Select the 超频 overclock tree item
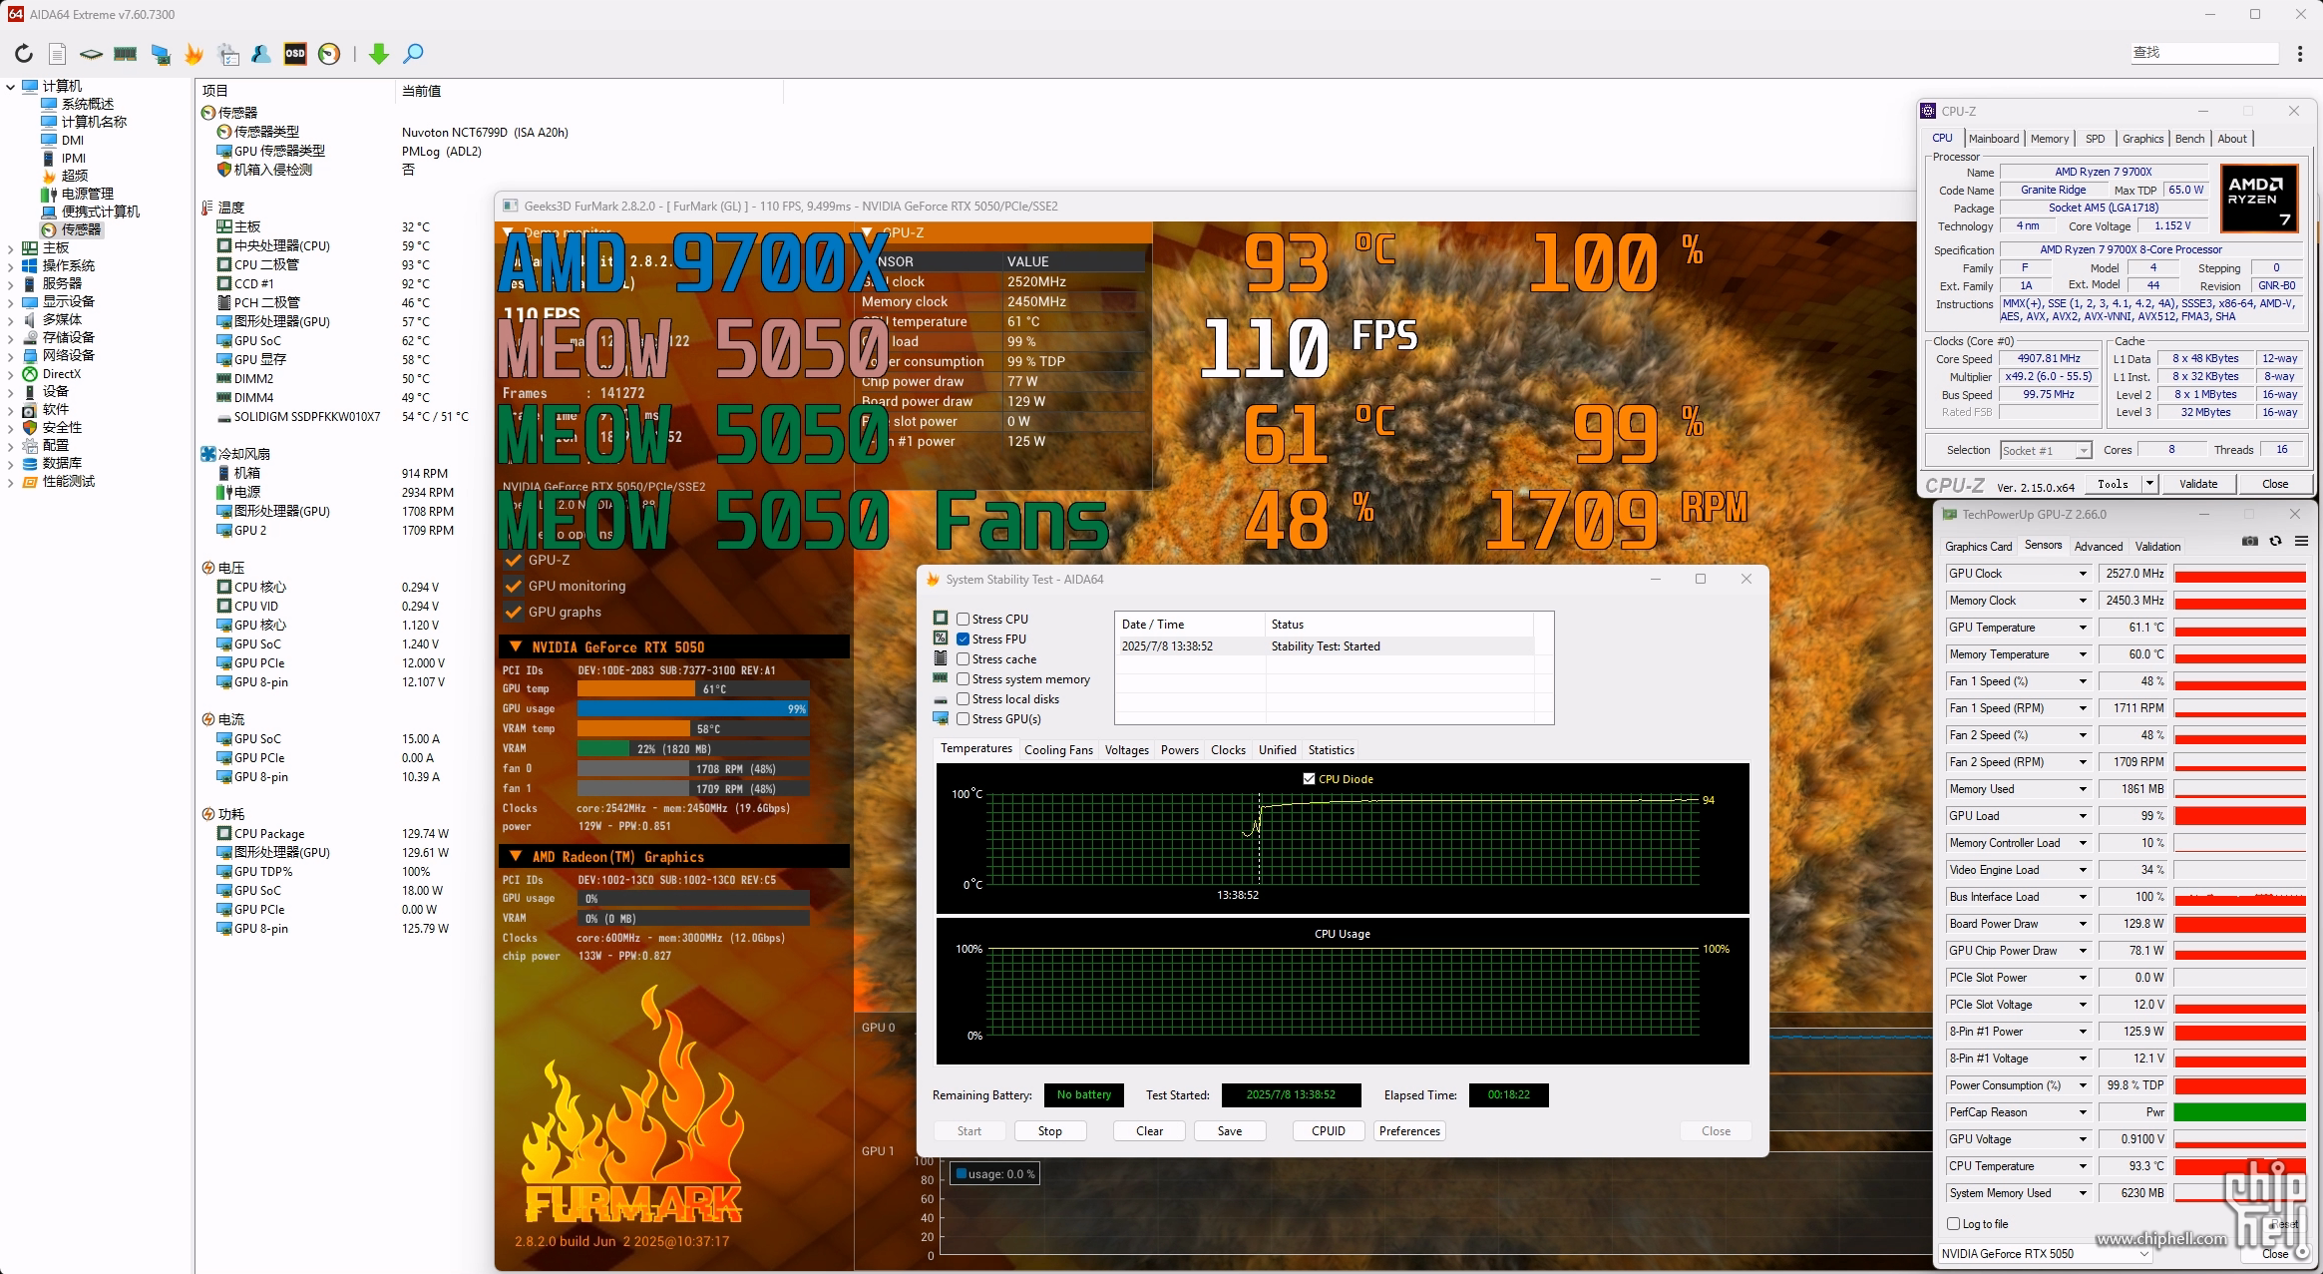The width and height of the screenshot is (2323, 1274). pyautogui.click(x=75, y=176)
